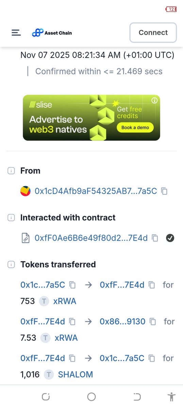Screen dimensions: 183x409
Task: Copy sender 0x1c...7a5C in first transfer
Action: 72,285
